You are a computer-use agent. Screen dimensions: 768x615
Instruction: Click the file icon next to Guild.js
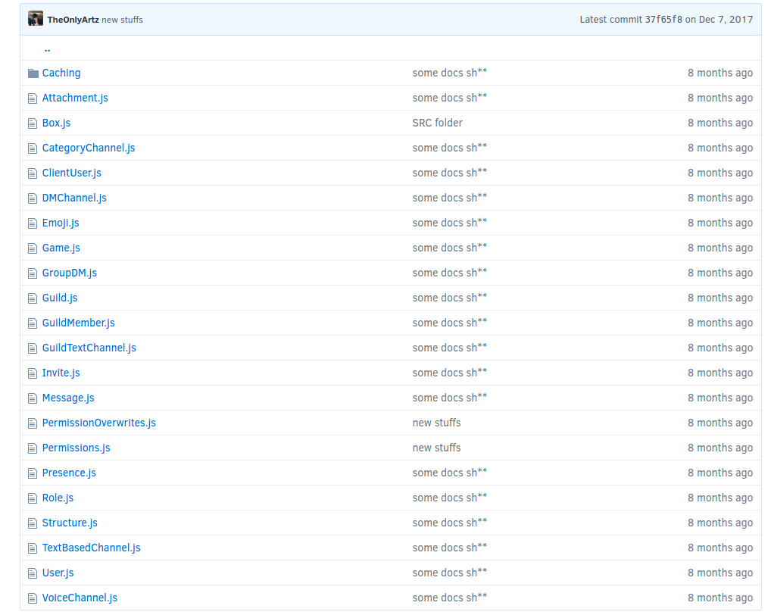(33, 298)
